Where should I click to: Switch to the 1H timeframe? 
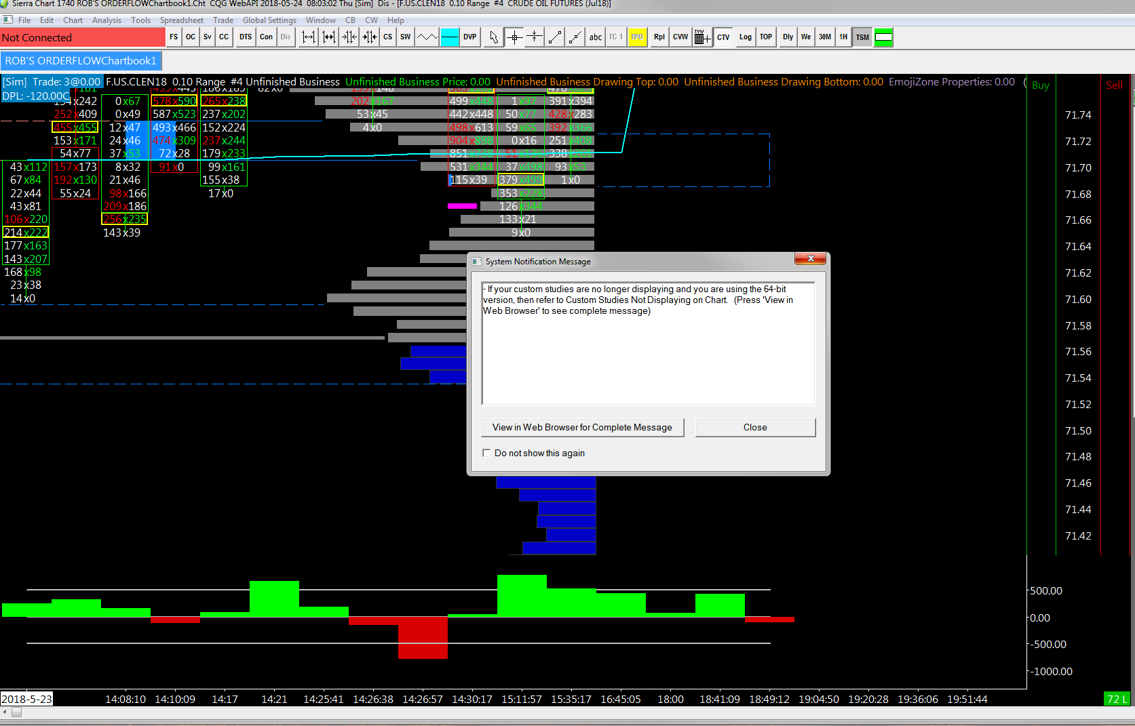(843, 37)
